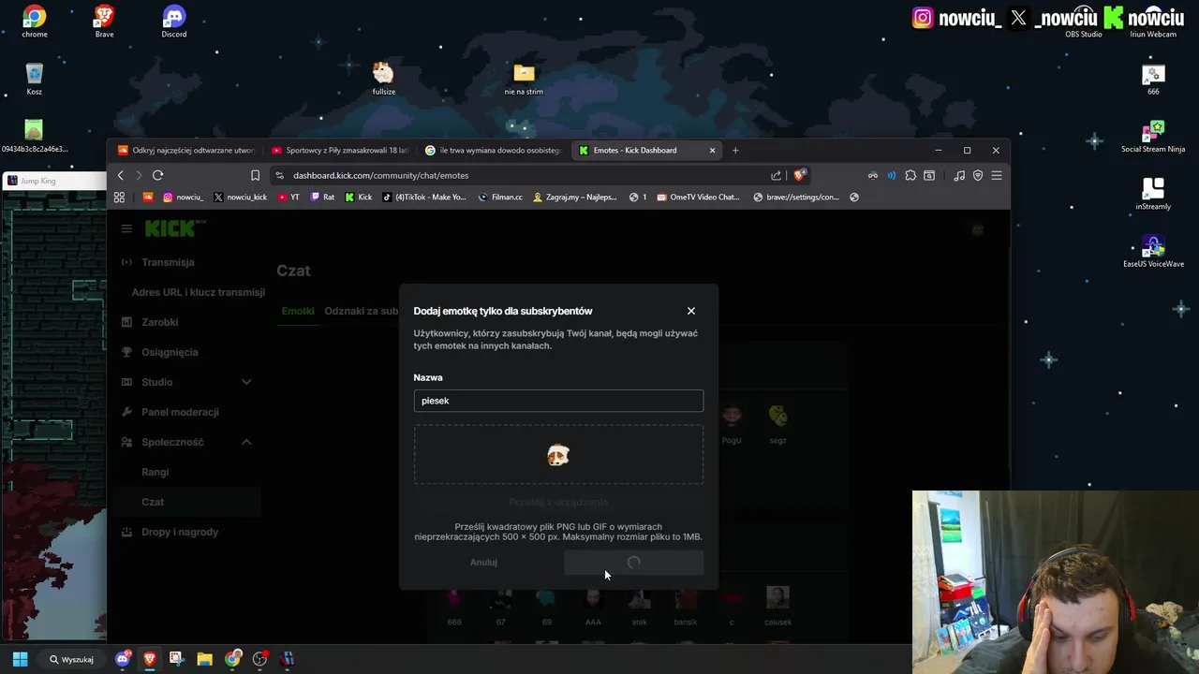
Task: Open Transmisja in the Kick sidebar
Action: point(168,262)
